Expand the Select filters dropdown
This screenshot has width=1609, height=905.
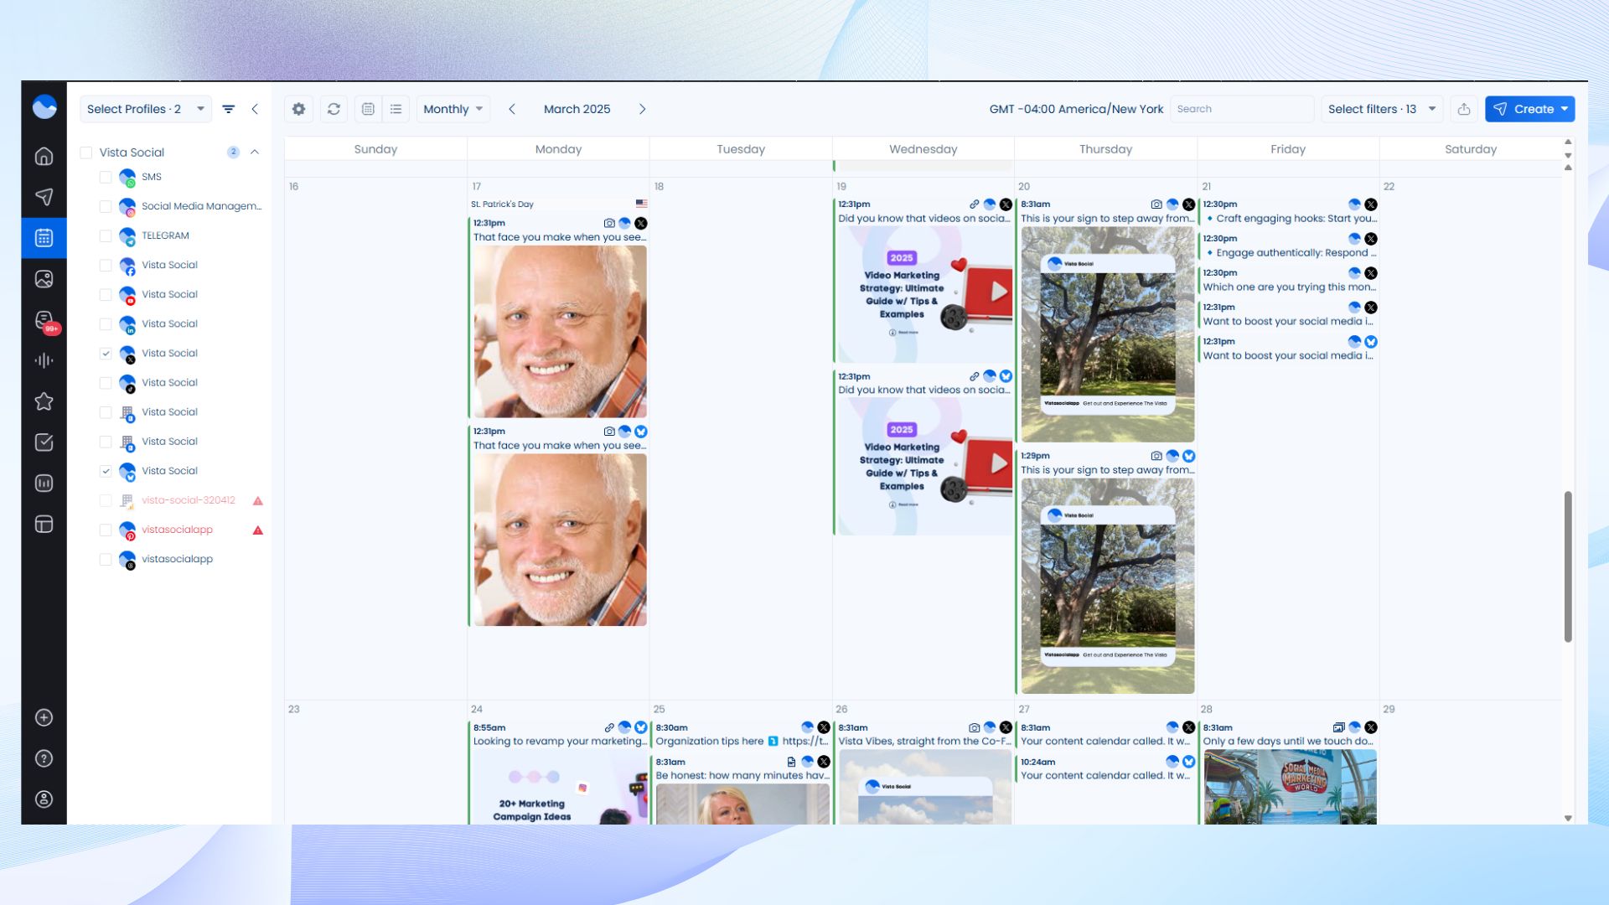(x=1381, y=109)
